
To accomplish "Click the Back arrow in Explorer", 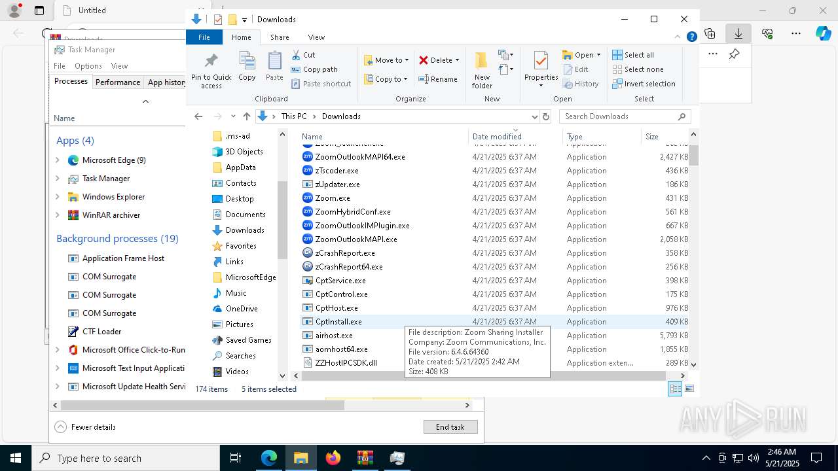I will click(x=198, y=116).
